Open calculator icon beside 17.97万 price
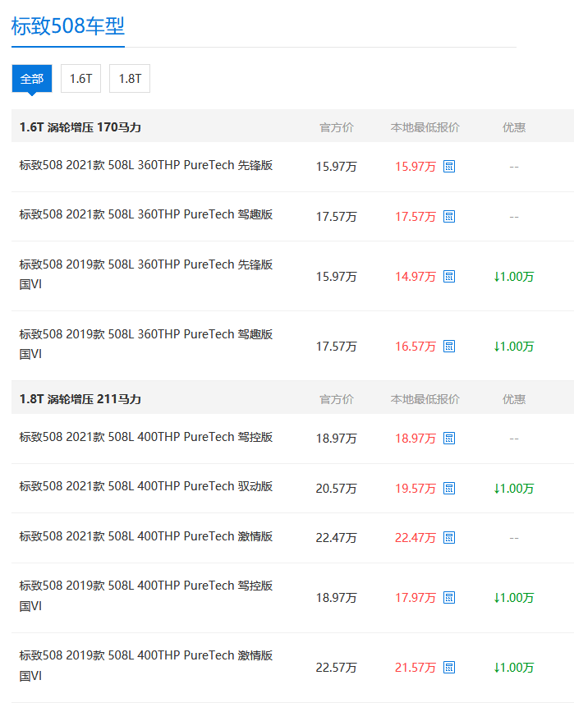Image resolution: width=574 pixels, height=703 pixels. click(449, 598)
